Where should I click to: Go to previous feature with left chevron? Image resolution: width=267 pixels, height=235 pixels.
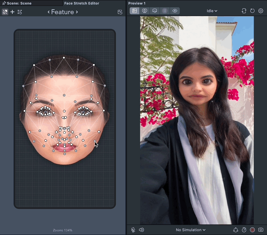pyautogui.click(x=49, y=12)
